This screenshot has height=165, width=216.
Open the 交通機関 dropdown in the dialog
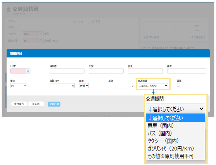point(153,86)
